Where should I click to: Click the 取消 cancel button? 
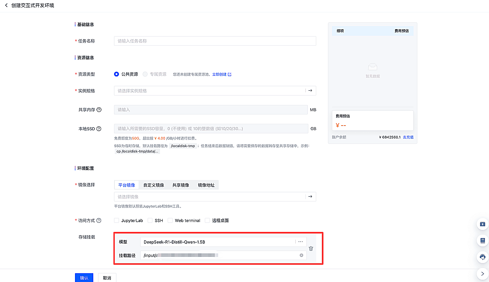tap(107, 278)
